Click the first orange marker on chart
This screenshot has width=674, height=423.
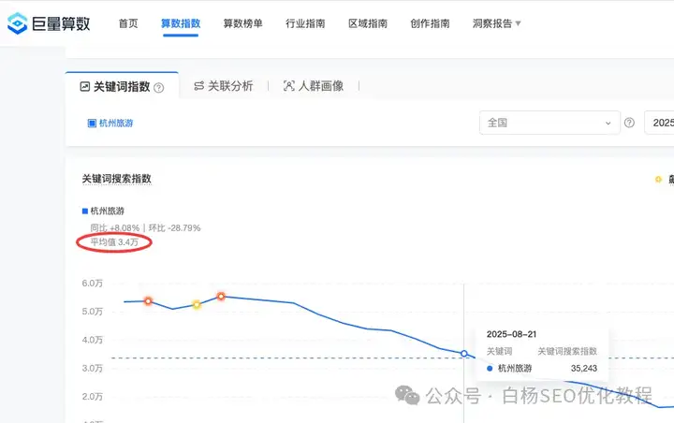148,301
